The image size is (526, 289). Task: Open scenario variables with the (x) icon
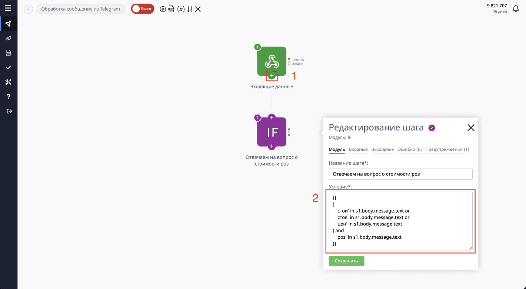[x=181, y=9]
